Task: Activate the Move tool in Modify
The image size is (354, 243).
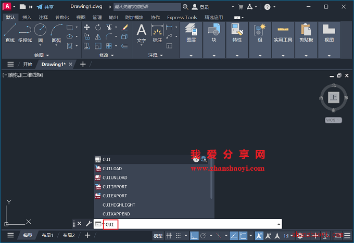Action: [87, 27]
